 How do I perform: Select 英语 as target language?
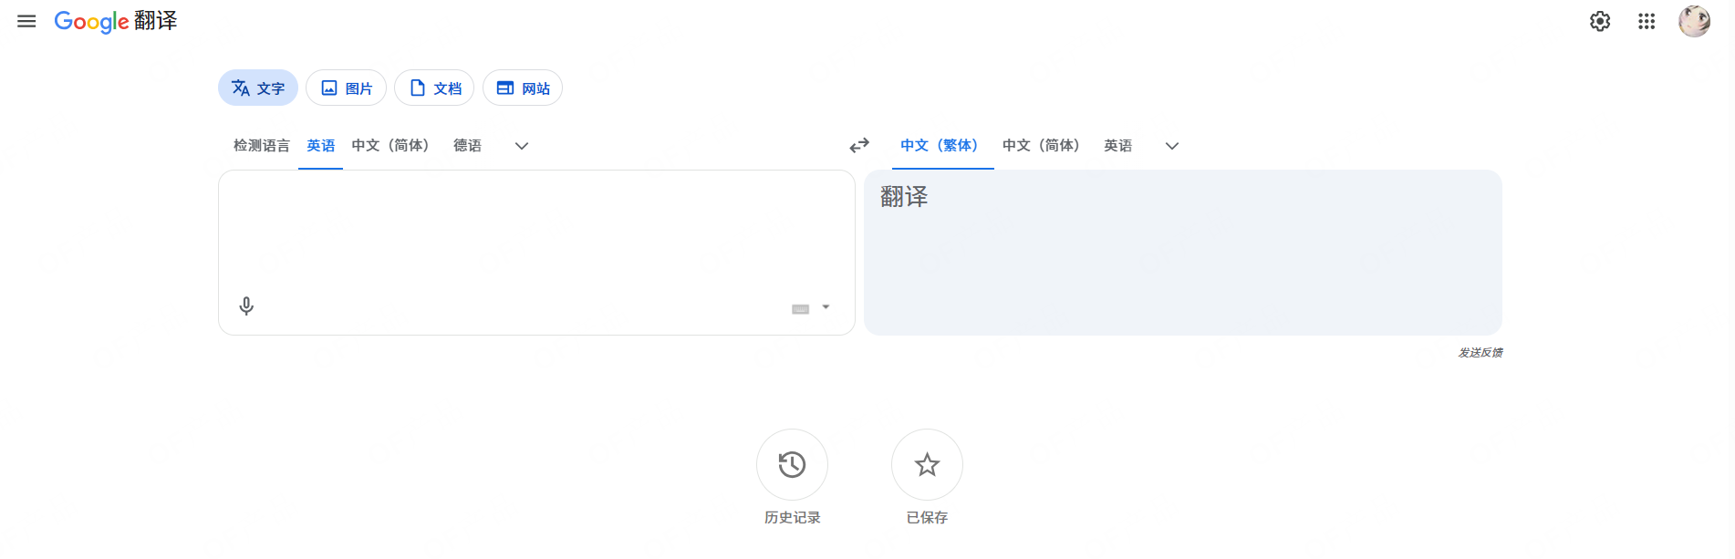pyautogui.click(x=1117, y=146)
